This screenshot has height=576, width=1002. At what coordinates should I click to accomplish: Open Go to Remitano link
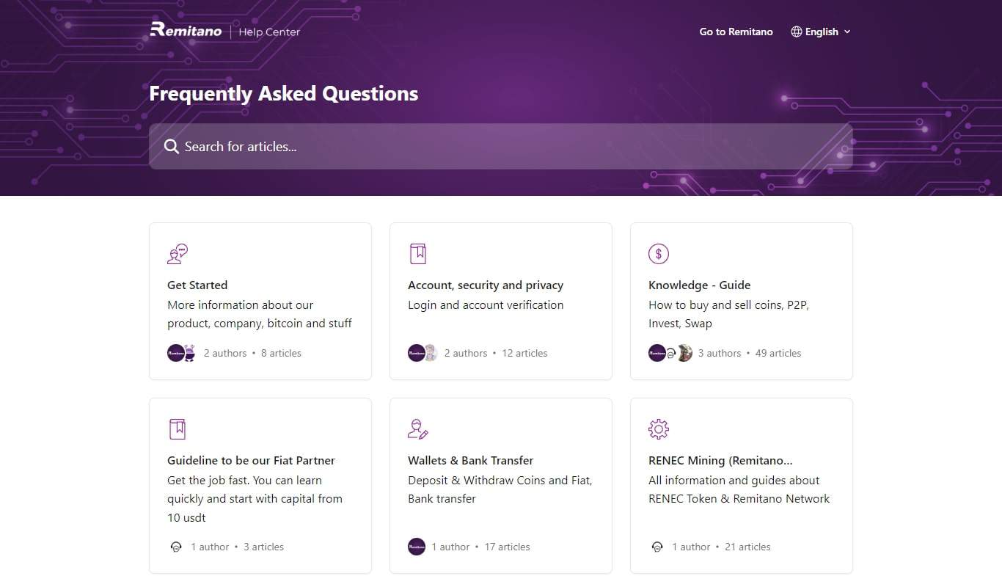pyautogui.click(x=736, y=32)
